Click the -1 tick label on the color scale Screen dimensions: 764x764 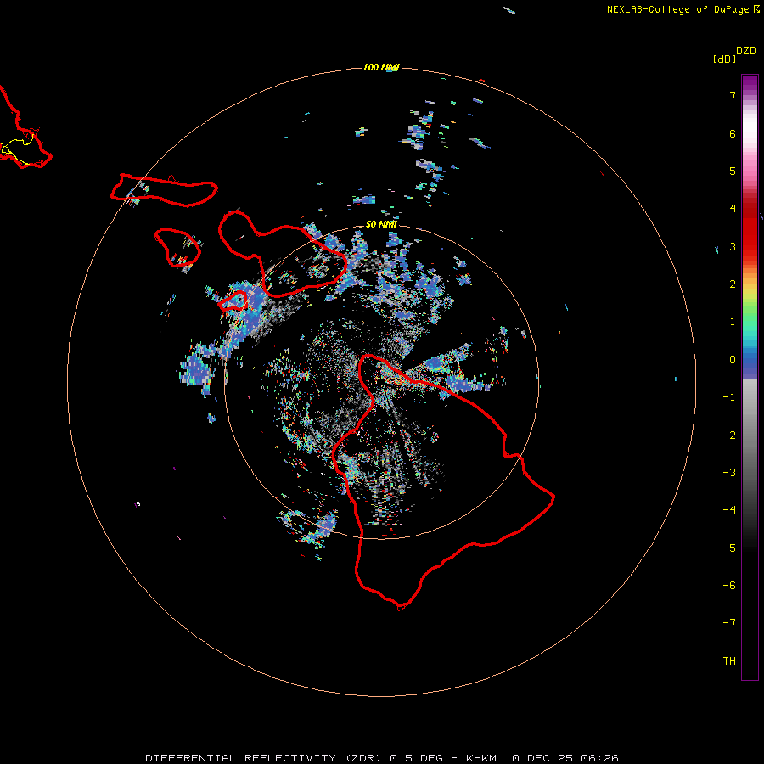pos(729,397)
